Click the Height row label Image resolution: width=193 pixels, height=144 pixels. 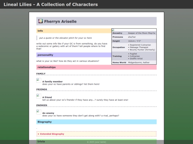click(116, 41)
